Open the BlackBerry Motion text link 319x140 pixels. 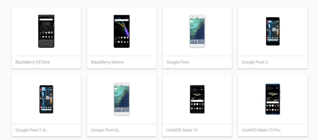[107, 62]
